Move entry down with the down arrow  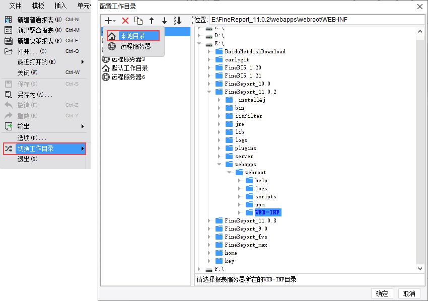[x=164, y=21]
